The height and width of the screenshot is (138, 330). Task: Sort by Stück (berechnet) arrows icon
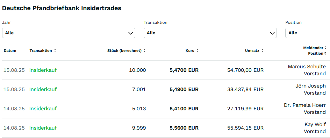pos(145,51)
